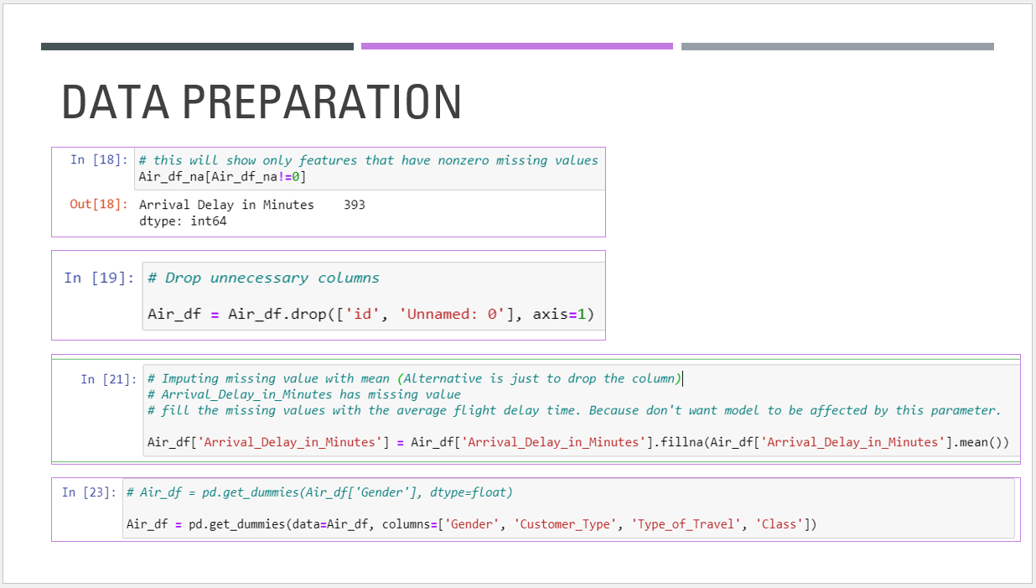Click the fillna mean imputation code line

578,442
